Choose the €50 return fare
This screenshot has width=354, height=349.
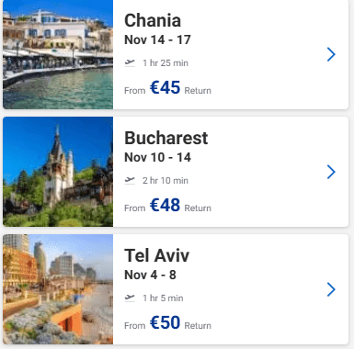165,322
